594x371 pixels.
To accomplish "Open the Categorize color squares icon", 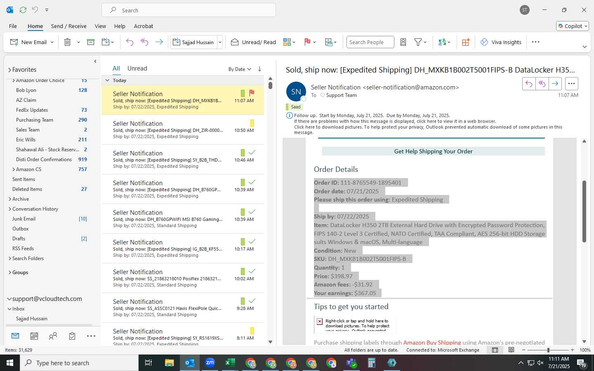I will [287, 42].
